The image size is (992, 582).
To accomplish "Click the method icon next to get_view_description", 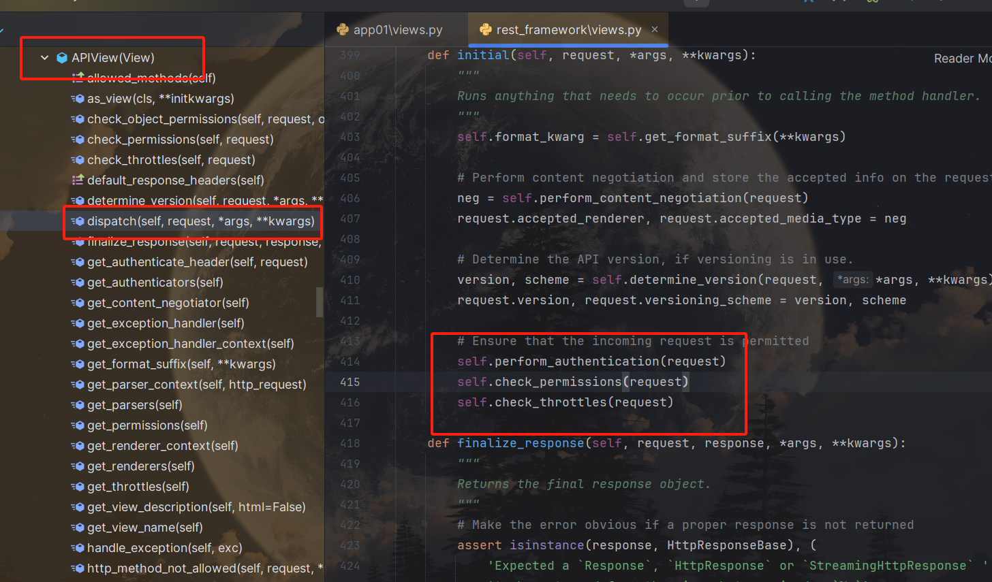I will pyautogui.click(x=78, y=507).
